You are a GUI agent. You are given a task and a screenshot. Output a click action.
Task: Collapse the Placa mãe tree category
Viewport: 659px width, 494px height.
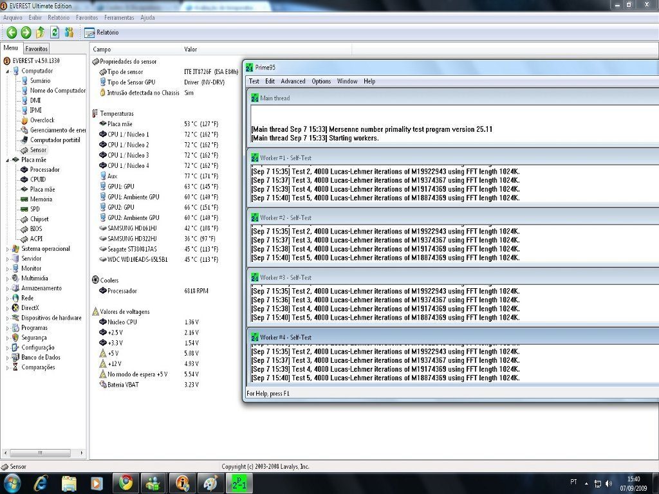pyautogui.click(x=8, y=160)
